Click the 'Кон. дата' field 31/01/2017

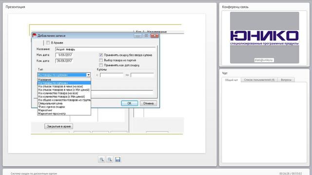[64, 61]
